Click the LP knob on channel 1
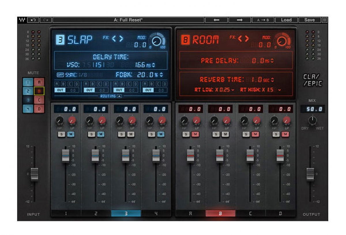Viewport: 346px width, 235px height. [72, 120]
